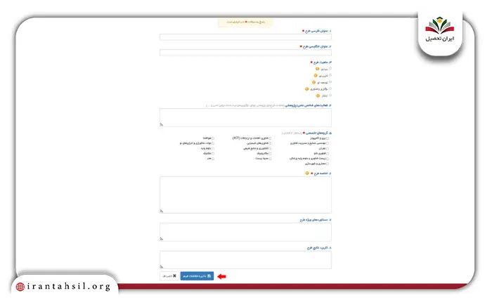Open help icon beside the last nature radio option
492x302 pixels.
coord(318,96)
